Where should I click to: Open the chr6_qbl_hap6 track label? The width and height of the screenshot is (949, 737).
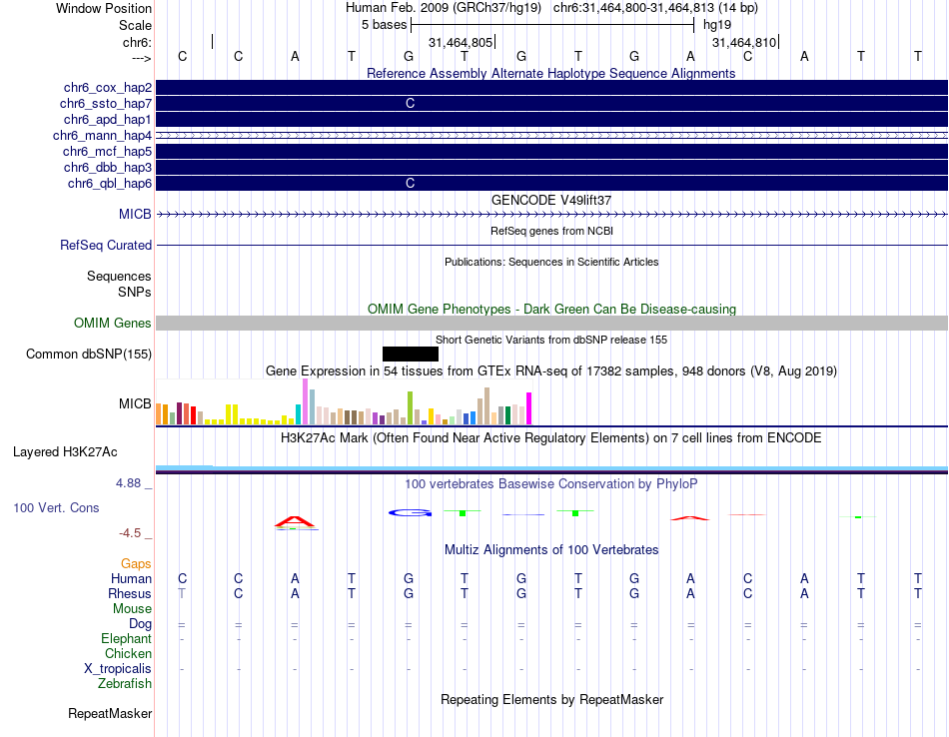pyautogui.click(x=110, y=184)
